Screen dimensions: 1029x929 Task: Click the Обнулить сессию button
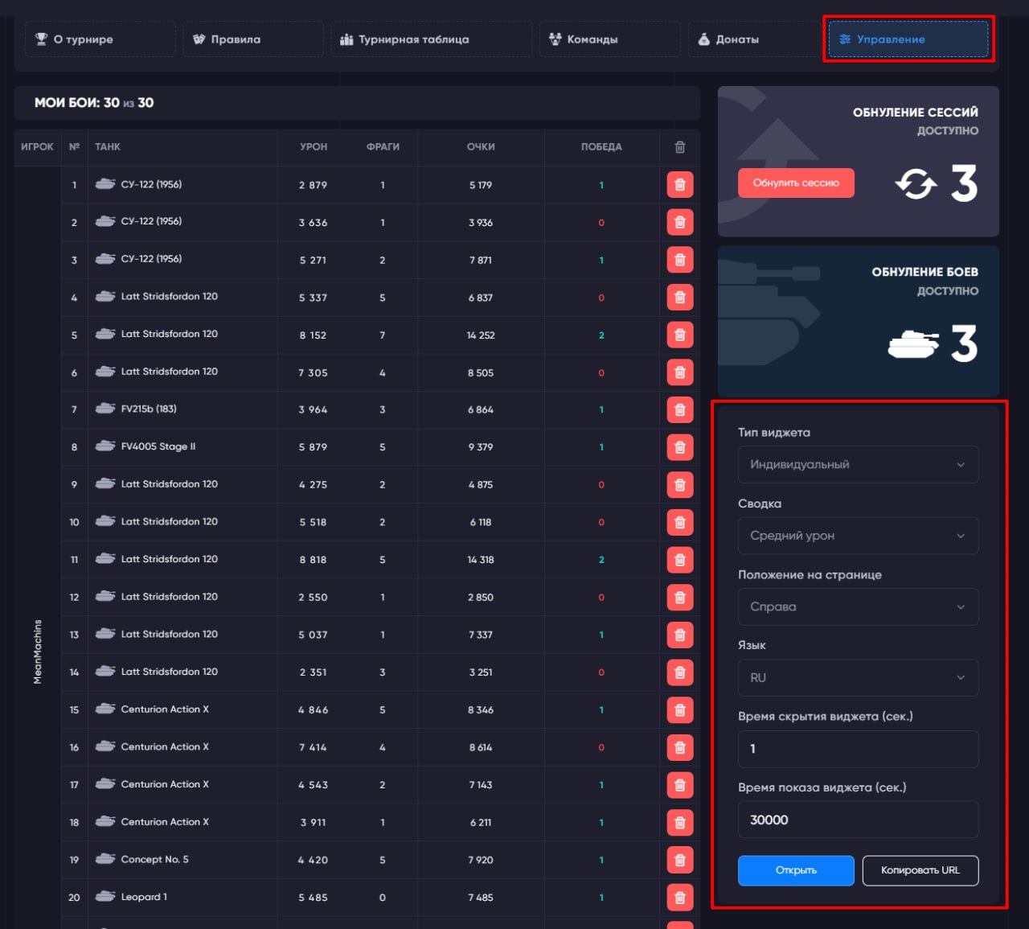coord(796,183)
